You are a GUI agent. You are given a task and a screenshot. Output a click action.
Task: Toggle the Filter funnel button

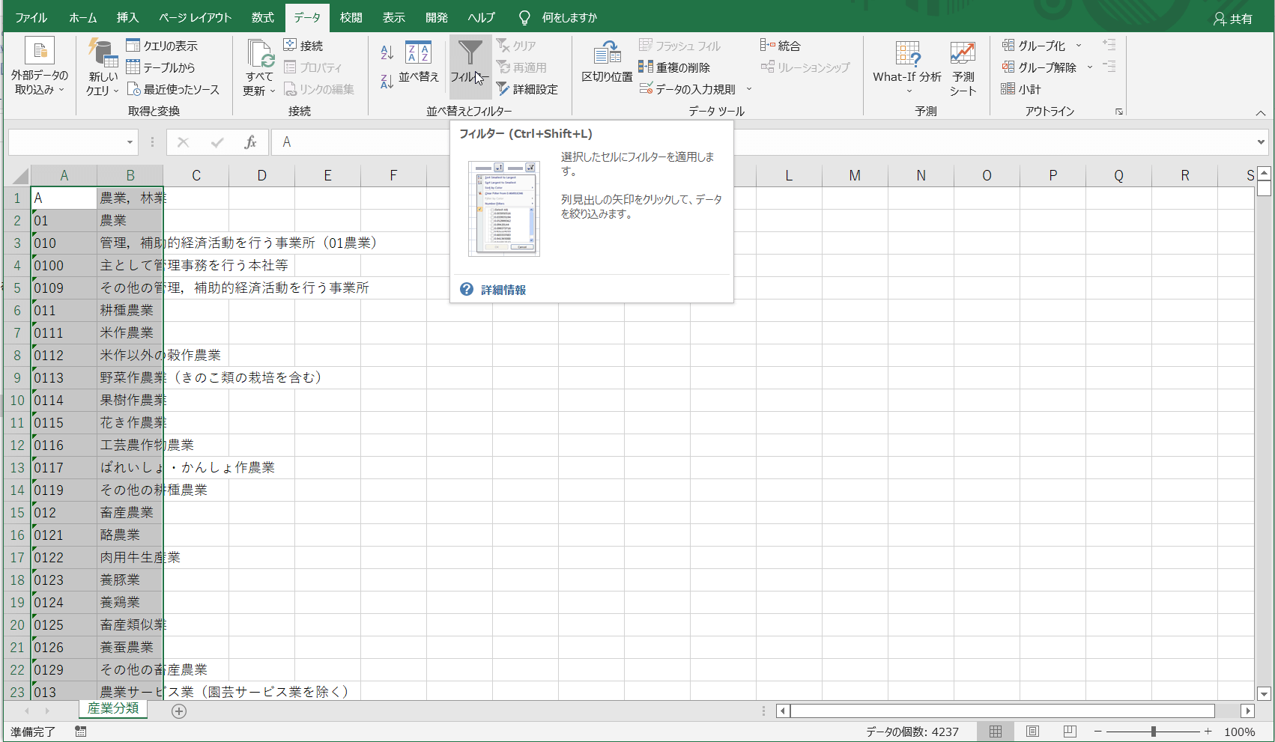(470, 66)
